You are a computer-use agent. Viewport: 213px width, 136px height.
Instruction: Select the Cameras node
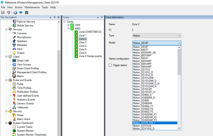22,33
